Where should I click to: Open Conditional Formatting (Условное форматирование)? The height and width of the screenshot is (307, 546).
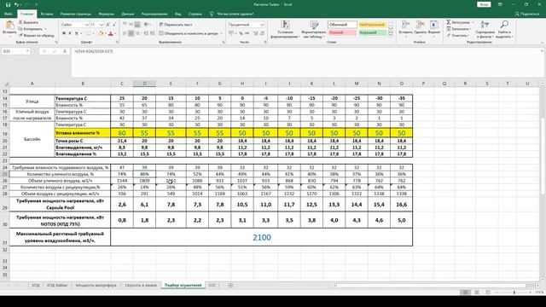coord(285,29)
